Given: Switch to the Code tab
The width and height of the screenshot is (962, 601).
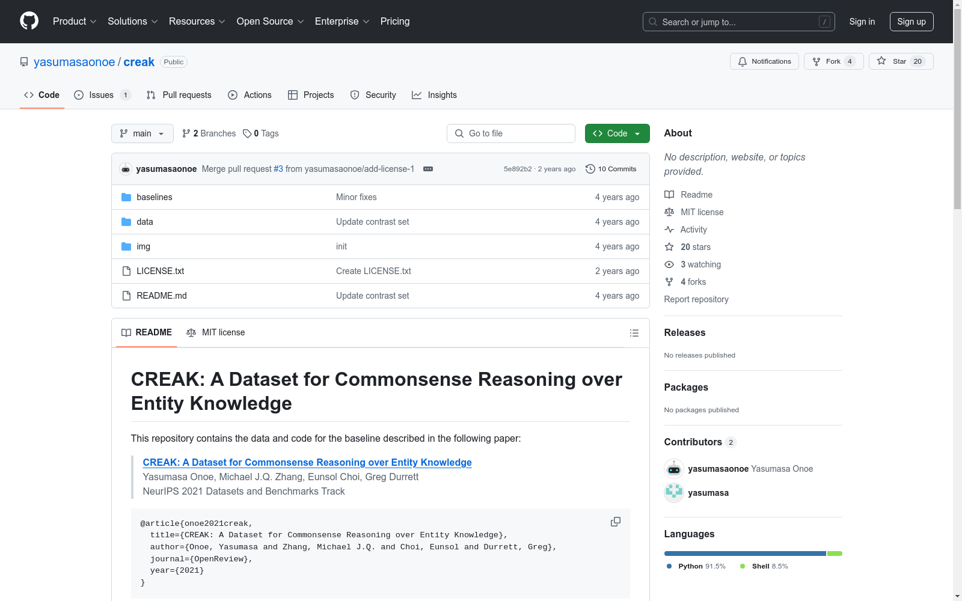Looking at the screenshot, I should coord(41,95).
